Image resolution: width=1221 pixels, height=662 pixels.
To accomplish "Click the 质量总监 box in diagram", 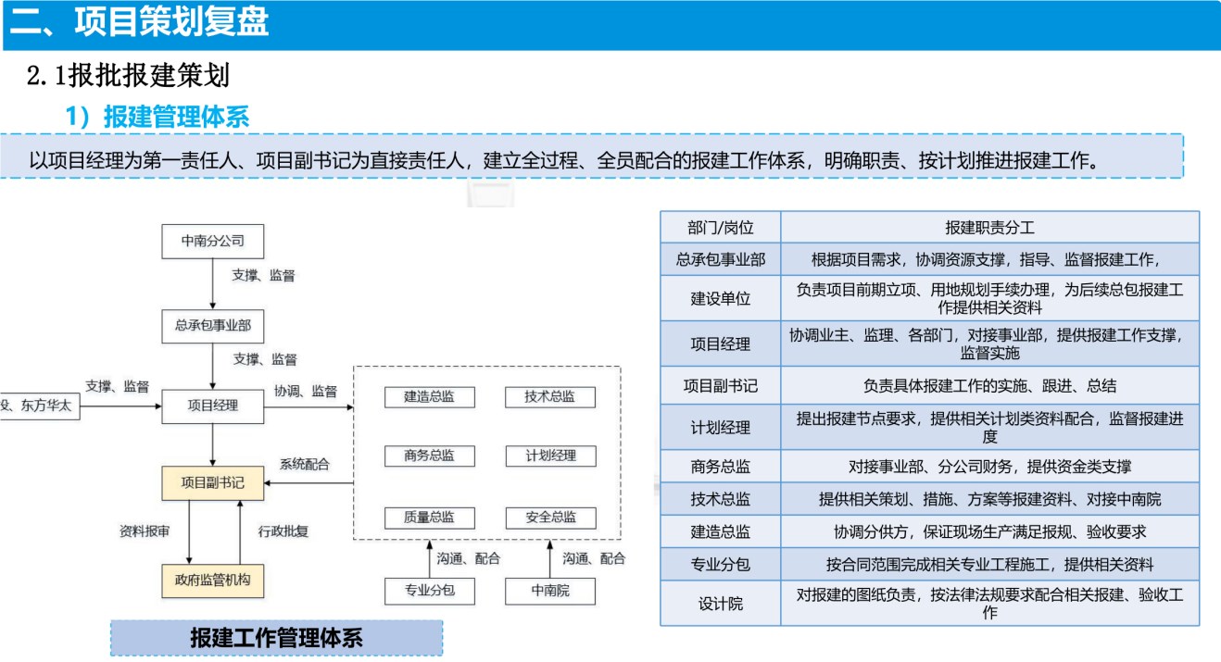I will click(x=429, y=518).
